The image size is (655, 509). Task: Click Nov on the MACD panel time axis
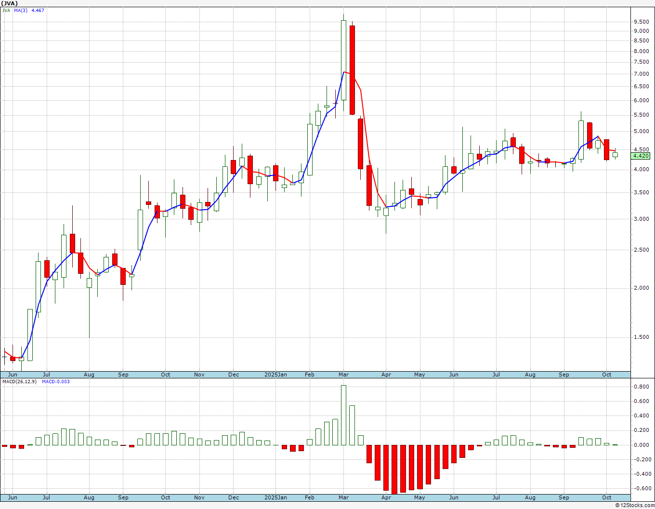[199, 497]
